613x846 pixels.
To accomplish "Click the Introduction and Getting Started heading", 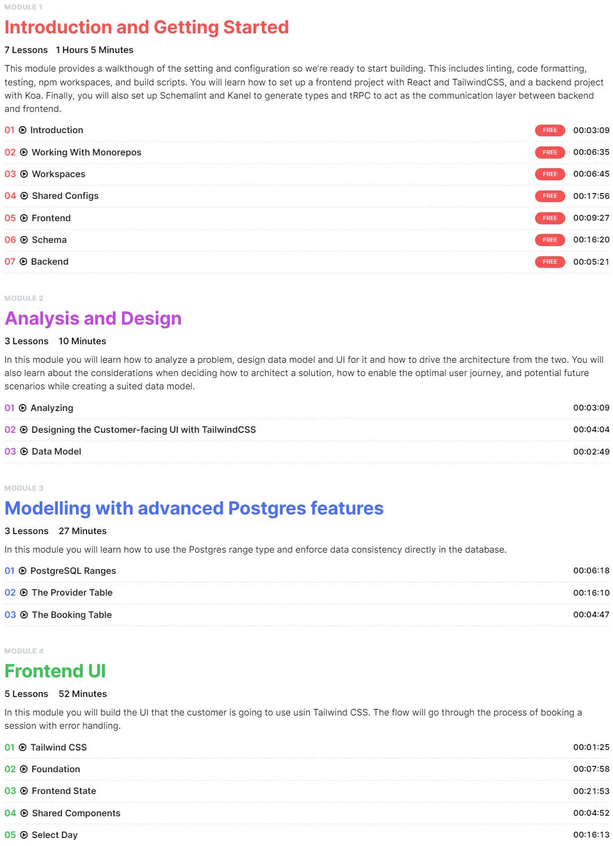I will pos(147,27).
